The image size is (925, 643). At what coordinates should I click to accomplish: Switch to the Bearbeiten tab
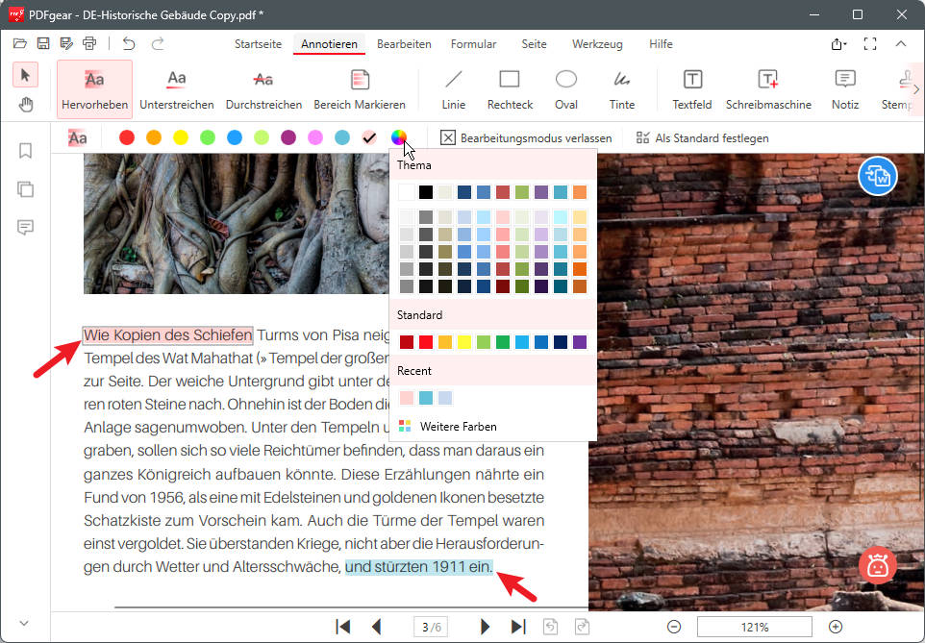pos(404,44)
